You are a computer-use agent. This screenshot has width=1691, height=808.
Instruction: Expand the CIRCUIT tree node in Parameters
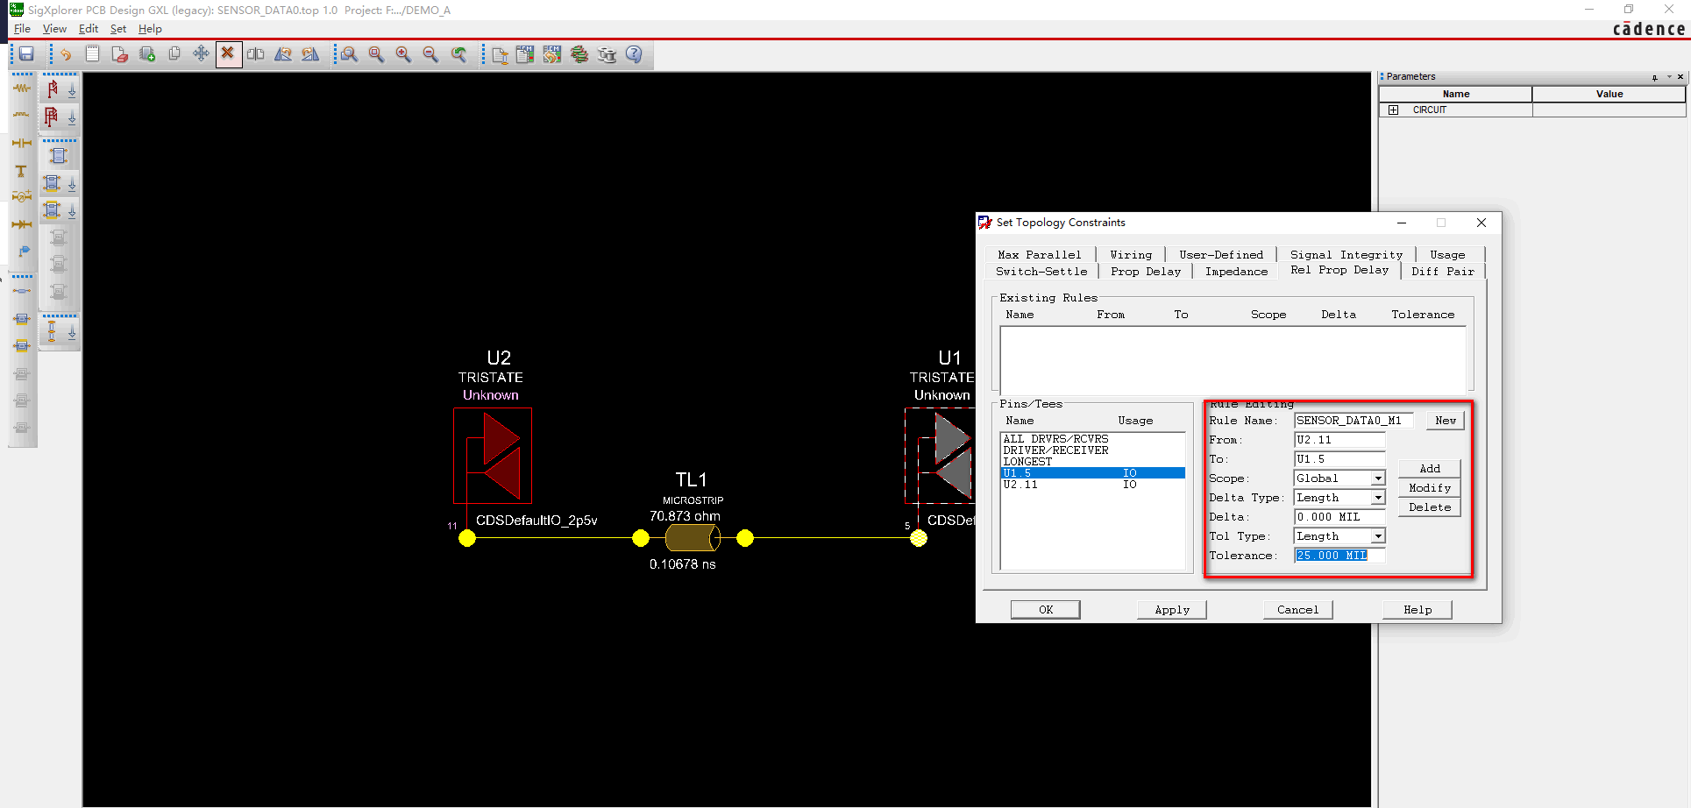pyautogui.click(x=1393, y=110)
